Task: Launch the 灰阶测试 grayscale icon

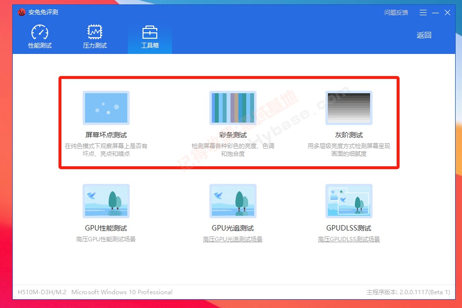Action: [x=349, y=108]
